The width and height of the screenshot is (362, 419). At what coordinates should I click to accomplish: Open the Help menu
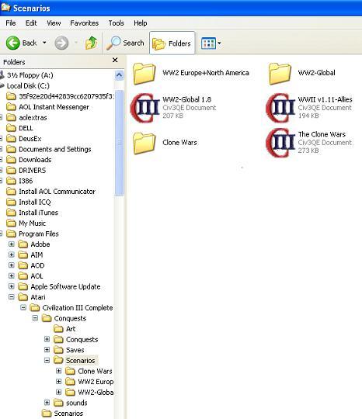coord(141,23)
